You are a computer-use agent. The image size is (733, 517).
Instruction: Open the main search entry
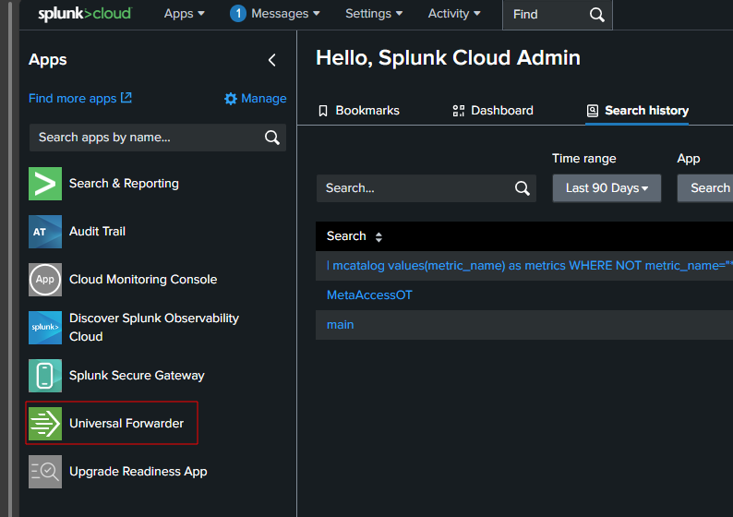[341, 325]
